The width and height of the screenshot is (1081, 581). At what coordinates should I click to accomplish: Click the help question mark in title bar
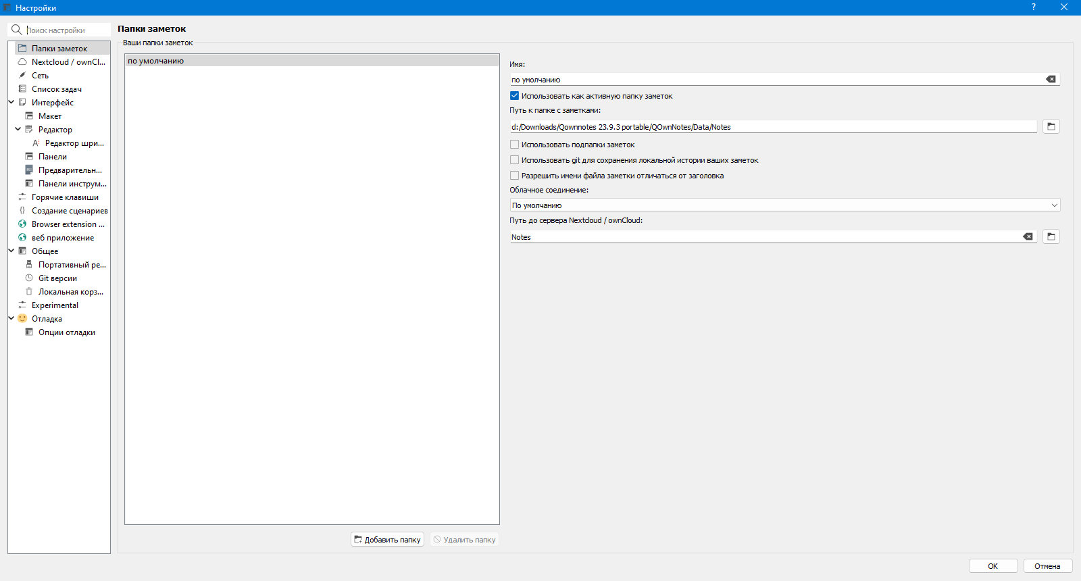pos(1033,7)
